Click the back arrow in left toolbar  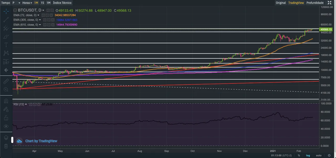point(6,70)
